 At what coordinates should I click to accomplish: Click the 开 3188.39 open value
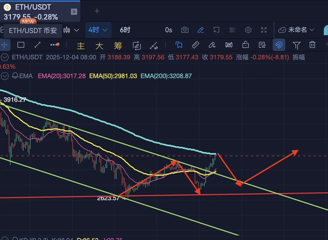click(115, 57)
